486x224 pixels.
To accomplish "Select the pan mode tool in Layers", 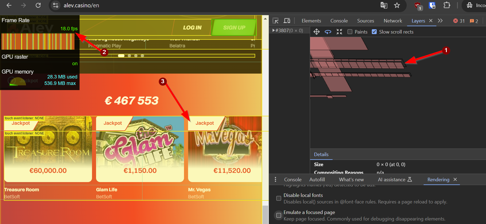I will click(x=316, y=32).
